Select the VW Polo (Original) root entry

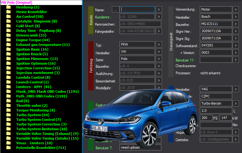[x=41, y=2]
